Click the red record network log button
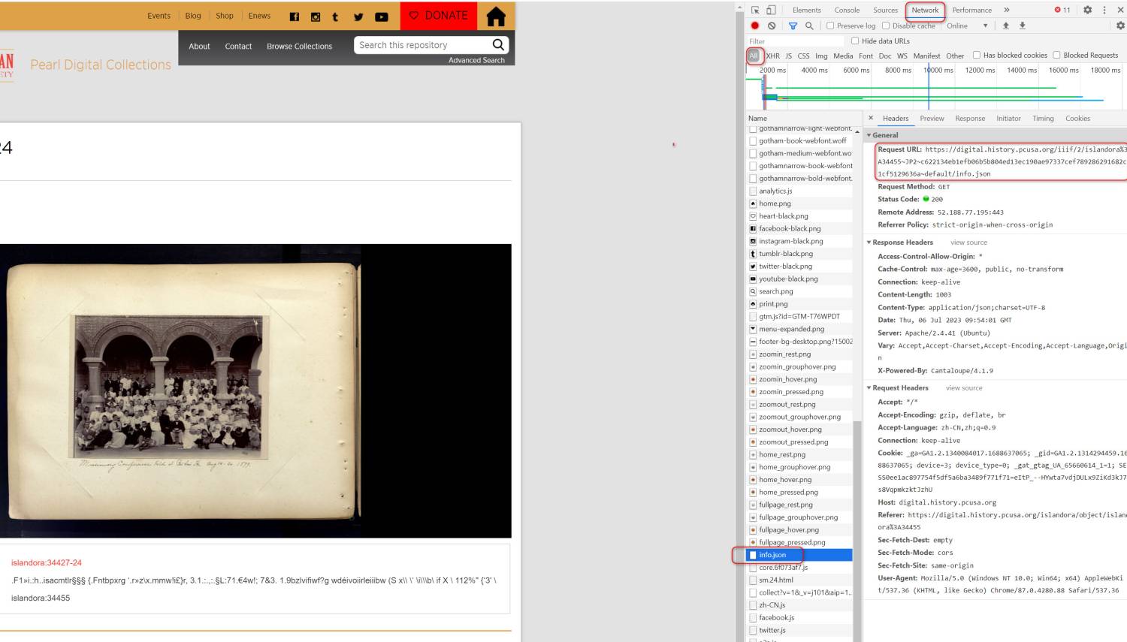Screen dimensions: 1127x642 coord(755,26)
